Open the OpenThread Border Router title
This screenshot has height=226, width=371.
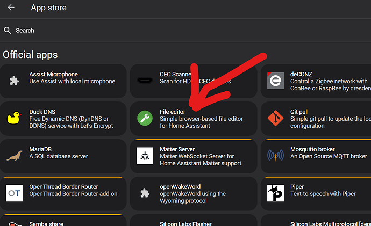click(63, 187)
